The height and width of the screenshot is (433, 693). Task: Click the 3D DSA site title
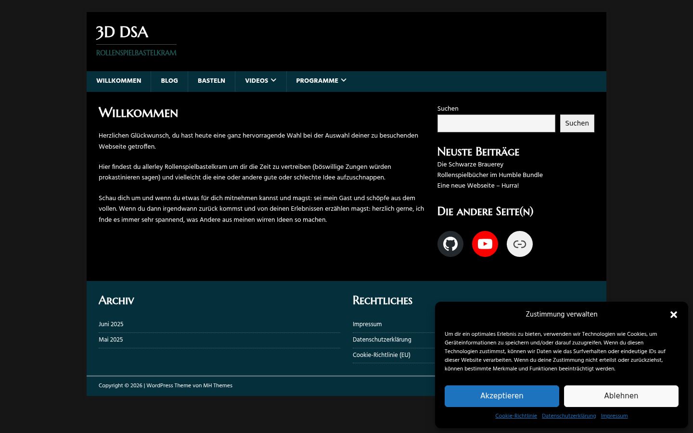click(122, 32)
